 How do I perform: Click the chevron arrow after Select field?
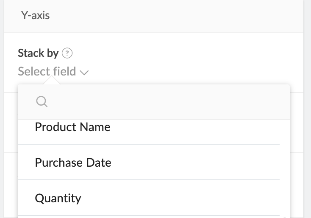tap(84, 73)
